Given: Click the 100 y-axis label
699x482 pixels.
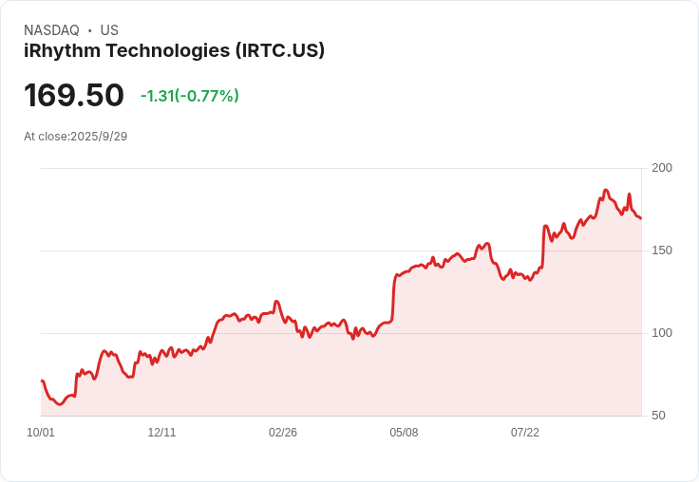Looking at the screenshot, I should pos(662,333).
